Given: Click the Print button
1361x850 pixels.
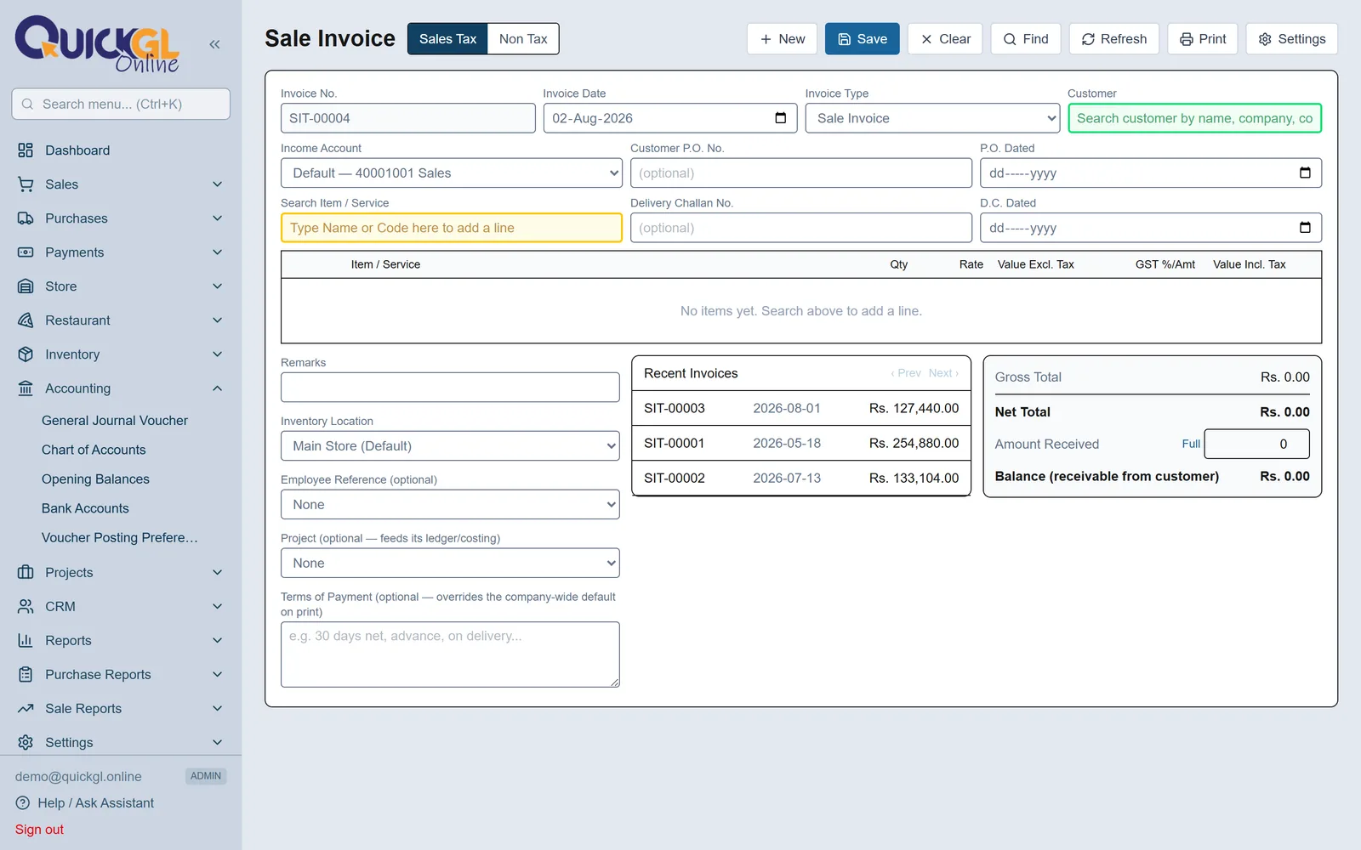Looking at the screenshot, I should pyautogui.click(x=1202, y=39).
